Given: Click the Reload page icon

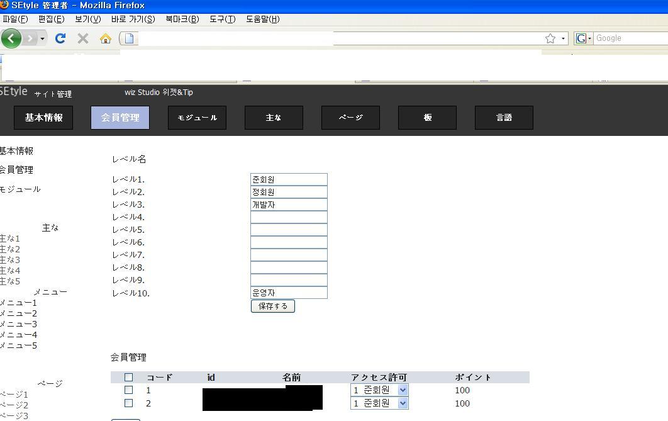Looking at the screenshot, I should pyautogui.click(x=60, y=38).
